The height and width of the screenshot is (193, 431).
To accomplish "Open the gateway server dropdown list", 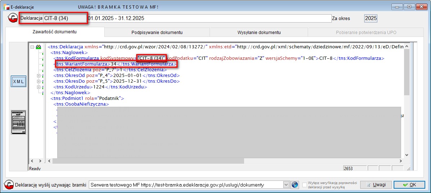I will click(x=286, y=185).
